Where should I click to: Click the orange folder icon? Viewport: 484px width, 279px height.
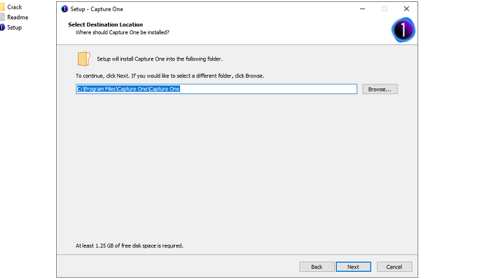pyautogui.click(x=84, y=59)
